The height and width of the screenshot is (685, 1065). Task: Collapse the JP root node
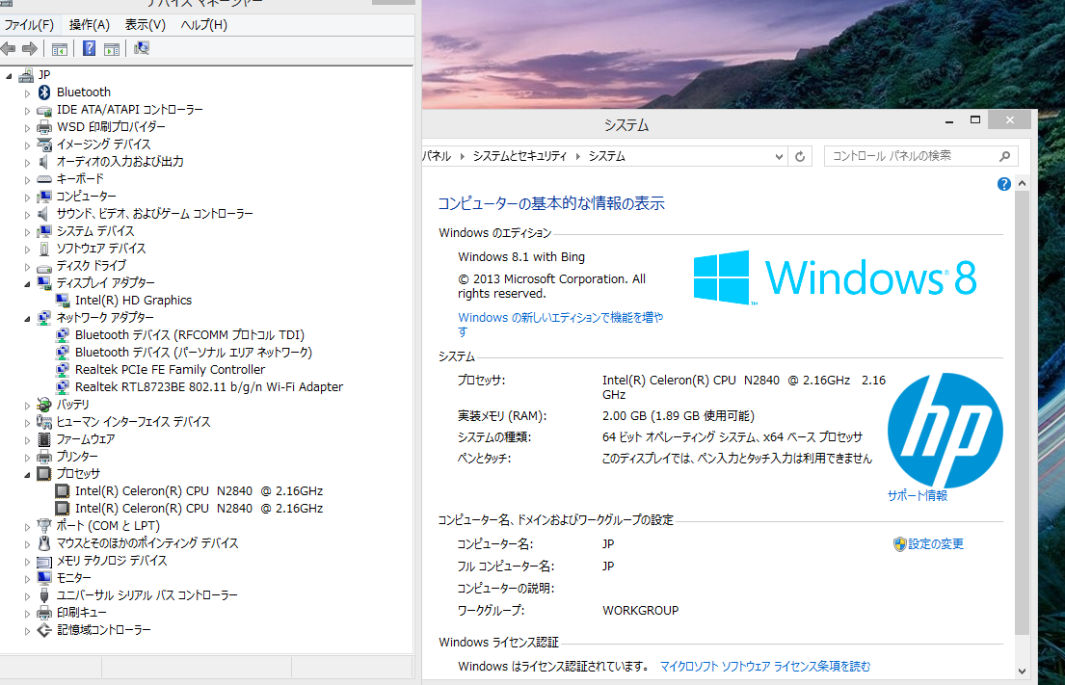(9, 75)
